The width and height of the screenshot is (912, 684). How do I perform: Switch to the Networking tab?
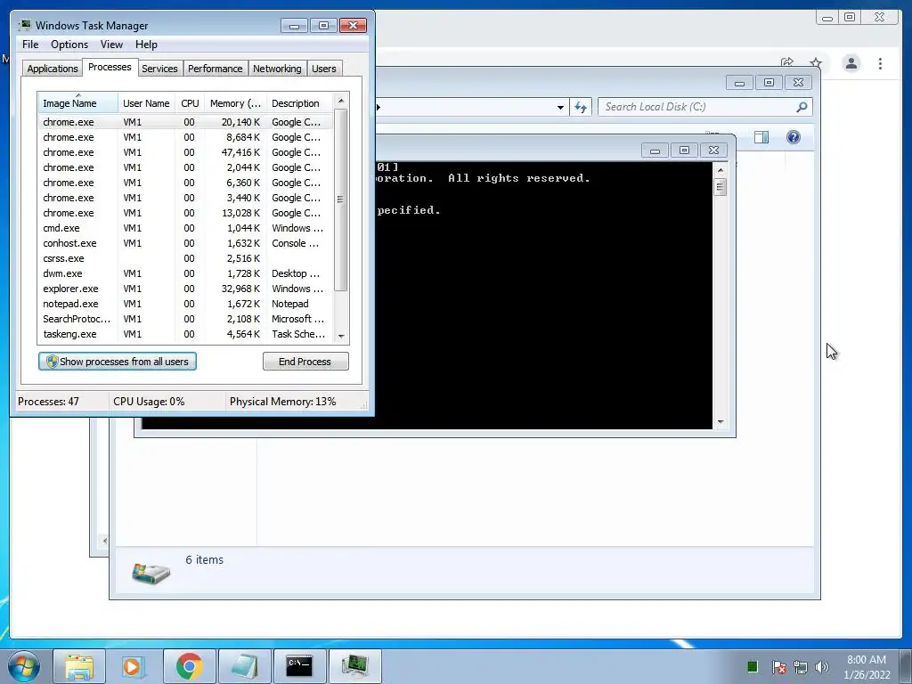coord(277,69)
